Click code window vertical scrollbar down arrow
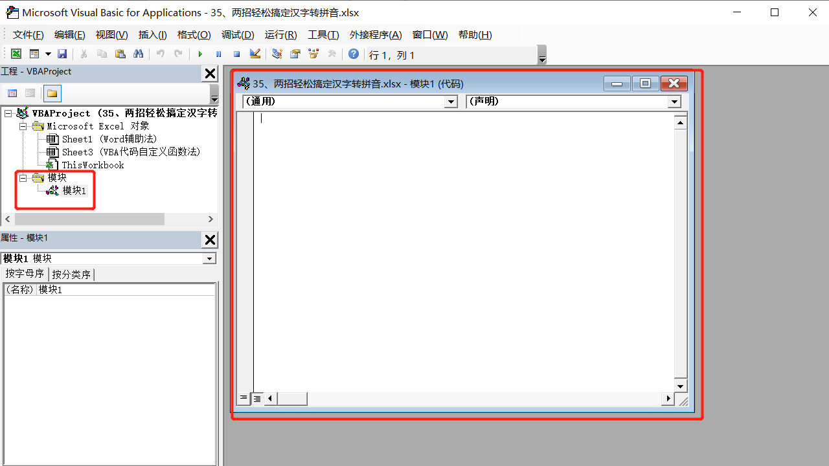The image size is (829, 466). (x=680, y=386)
